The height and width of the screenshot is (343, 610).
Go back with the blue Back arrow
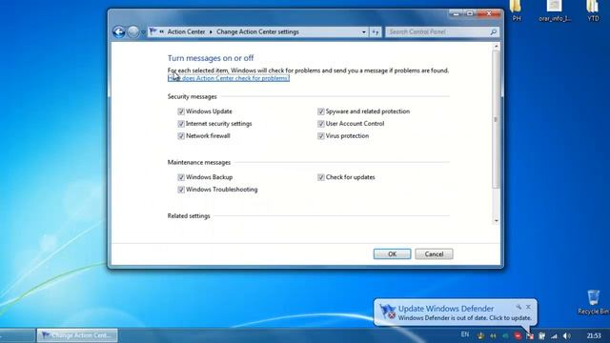118,31
